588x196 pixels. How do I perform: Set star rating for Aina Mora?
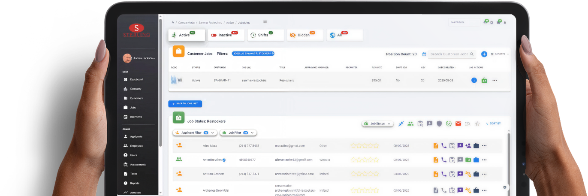tap(365, 146)
